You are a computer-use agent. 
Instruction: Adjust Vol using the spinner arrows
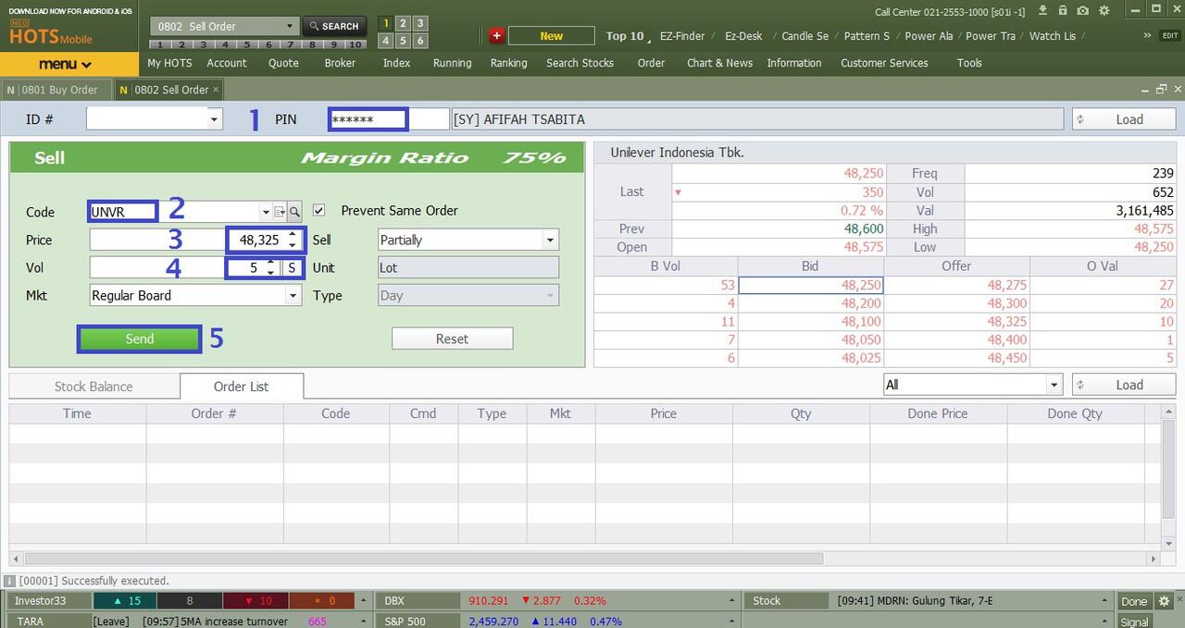coord(270,267)
